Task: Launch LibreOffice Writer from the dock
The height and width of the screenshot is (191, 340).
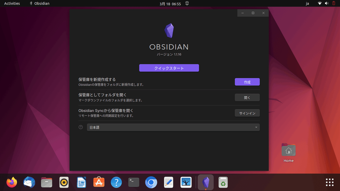Action: 81,182
